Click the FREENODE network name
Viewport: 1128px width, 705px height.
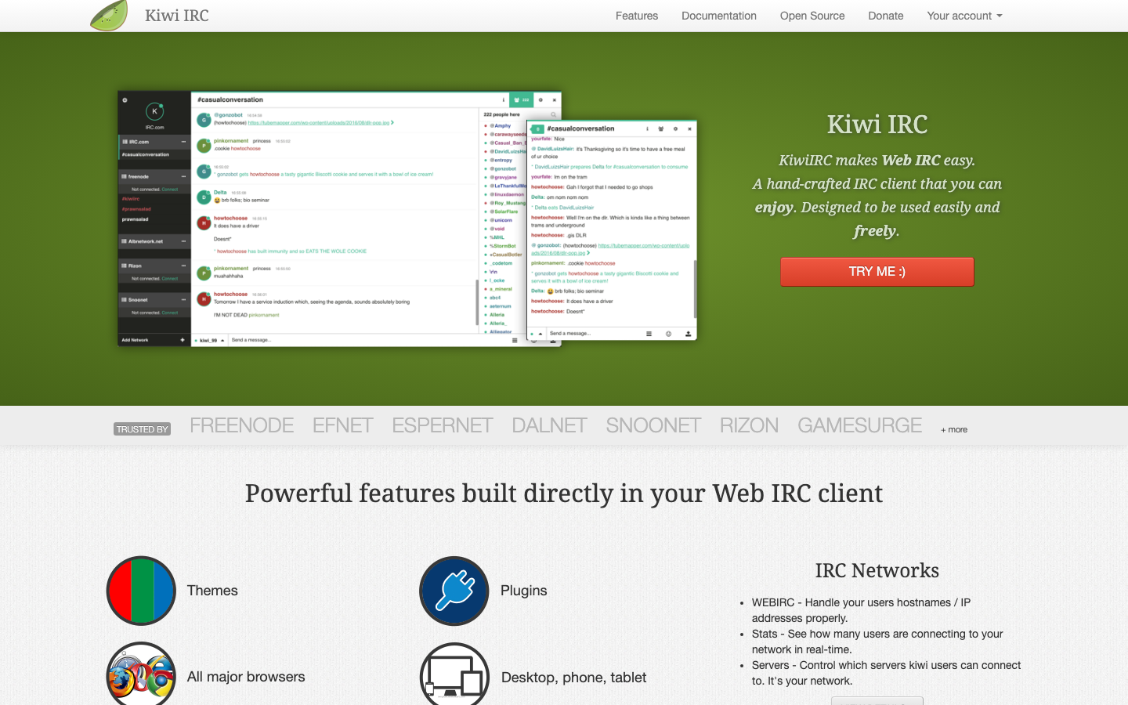242,425
